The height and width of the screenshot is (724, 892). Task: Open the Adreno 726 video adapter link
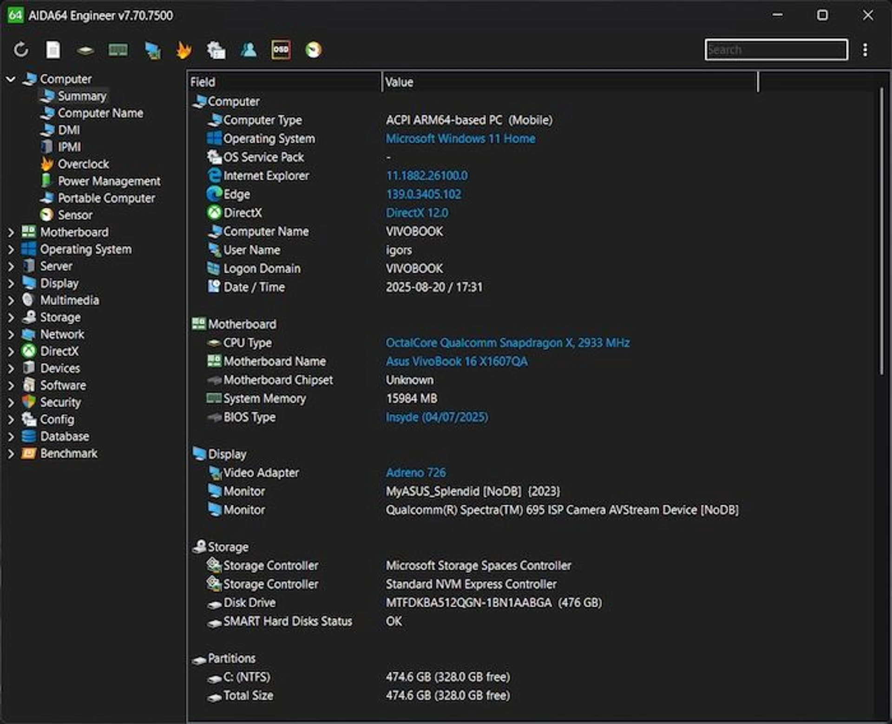pos(416,473)
